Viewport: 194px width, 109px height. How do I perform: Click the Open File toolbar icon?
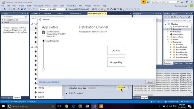[18, 9]
